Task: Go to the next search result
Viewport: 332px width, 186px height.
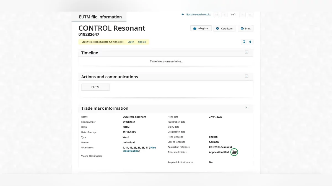Action: coord(242,15)
